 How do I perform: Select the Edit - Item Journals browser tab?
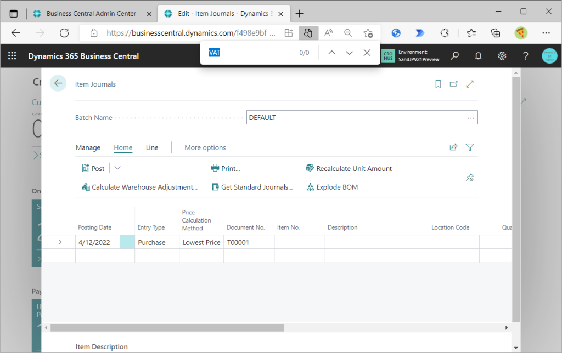tap(223, 14)
